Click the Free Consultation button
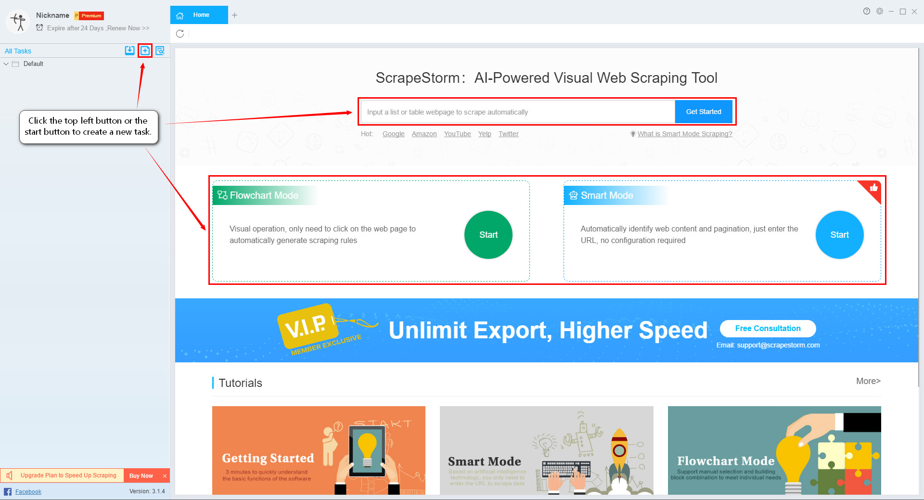 (768, 328)
